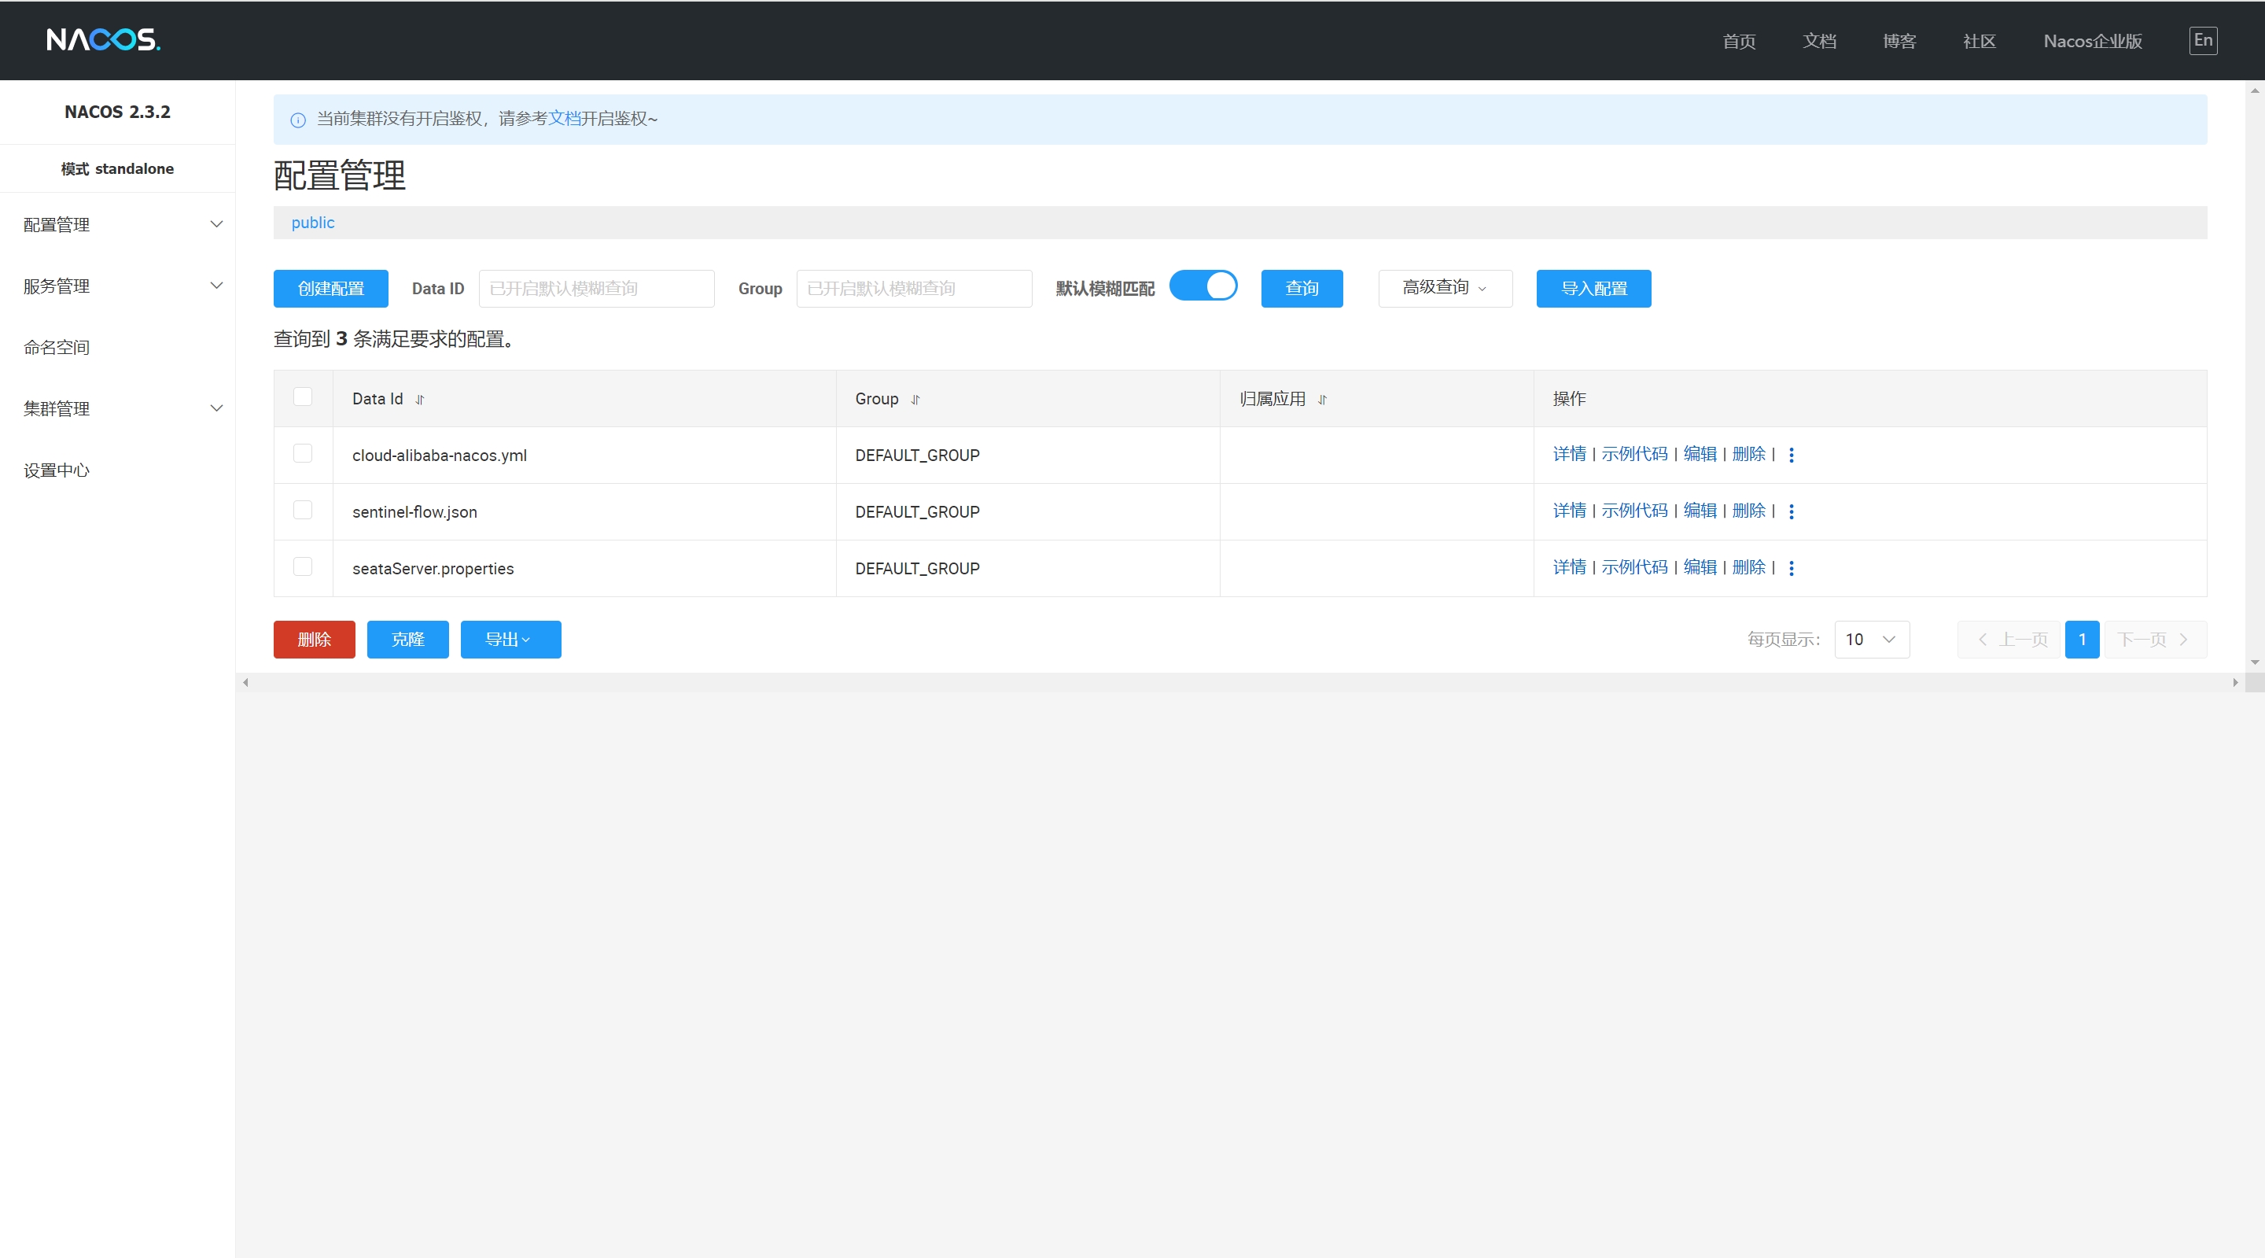Turn off 默认模糊匹配 switch
Viewport: 2265px width, 1258px height.
(1202, 287)
